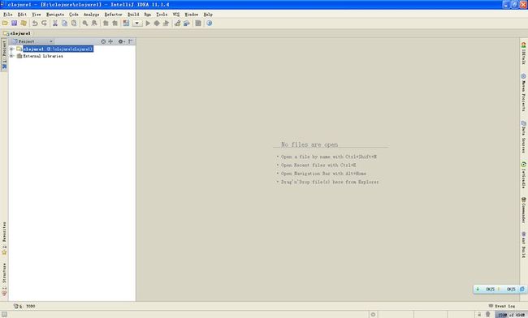Click the Cut scissors icon

coord(55,24)
